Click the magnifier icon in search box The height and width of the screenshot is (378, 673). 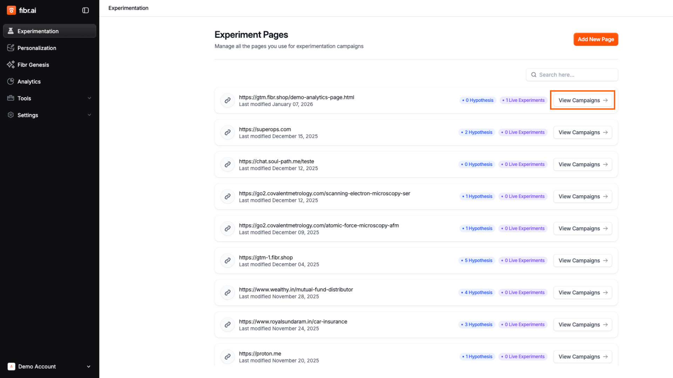coord(533,75)
